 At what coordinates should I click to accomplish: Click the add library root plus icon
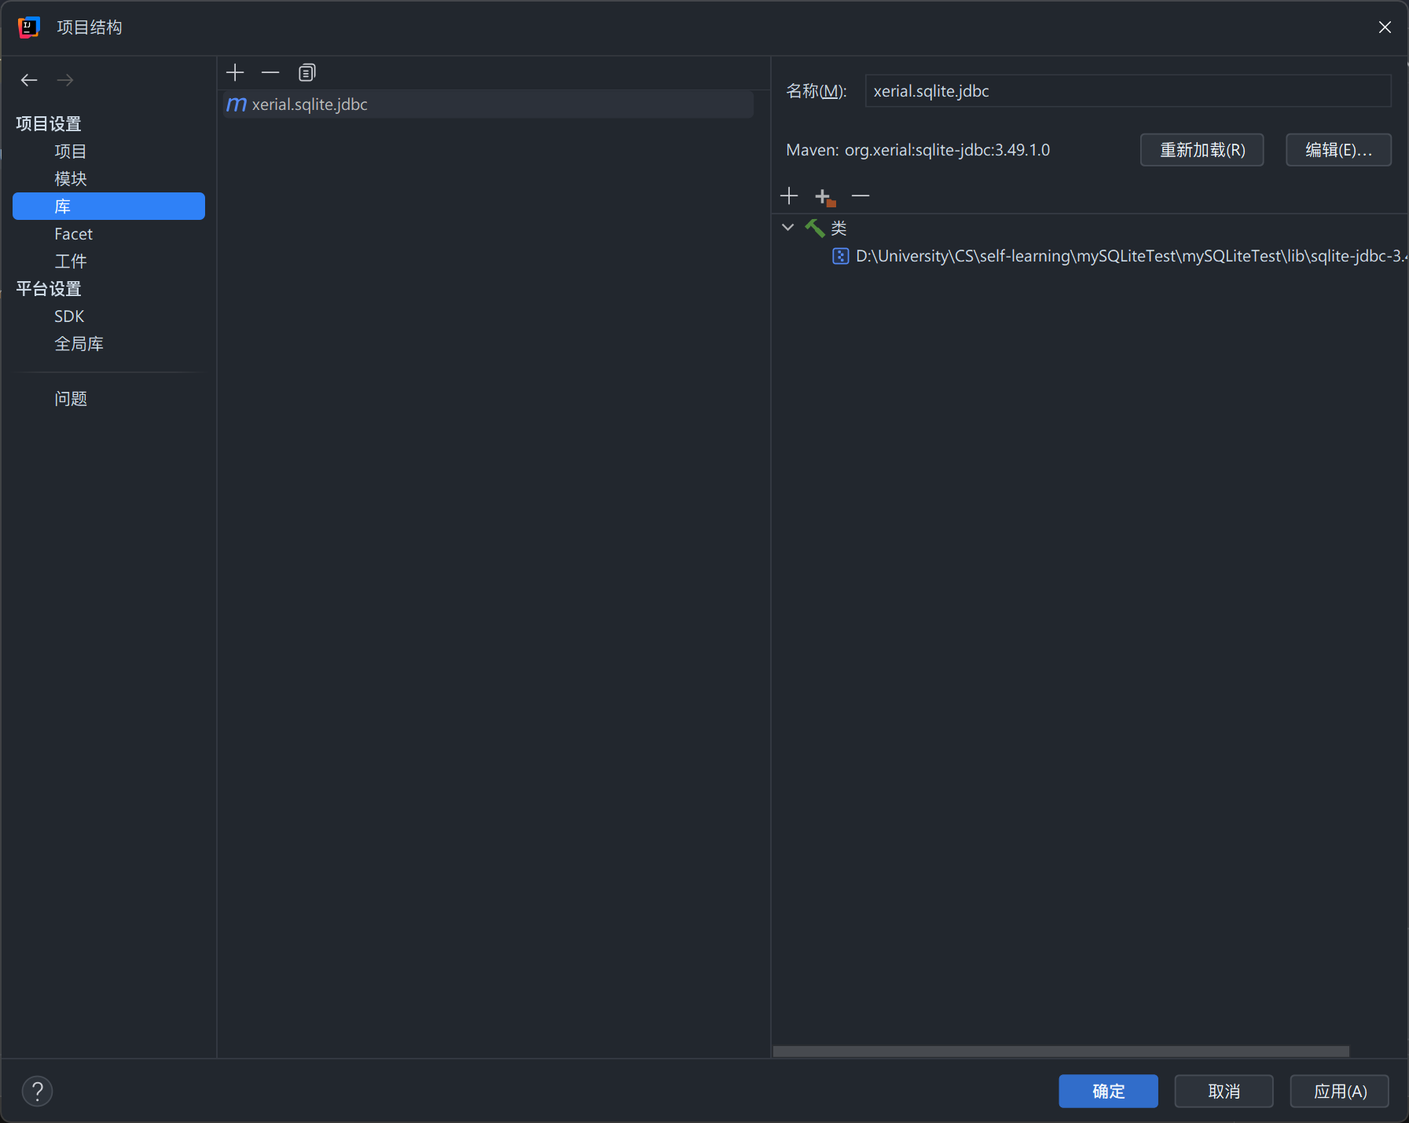(789, 196)
